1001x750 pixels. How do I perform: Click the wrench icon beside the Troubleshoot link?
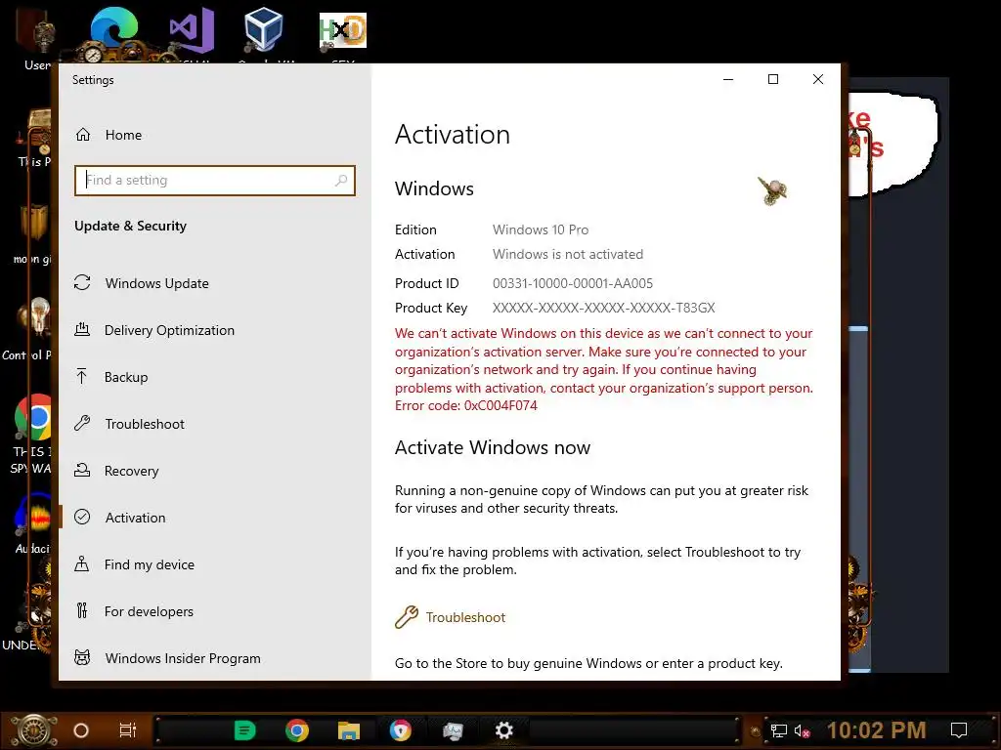click(406, 617)
